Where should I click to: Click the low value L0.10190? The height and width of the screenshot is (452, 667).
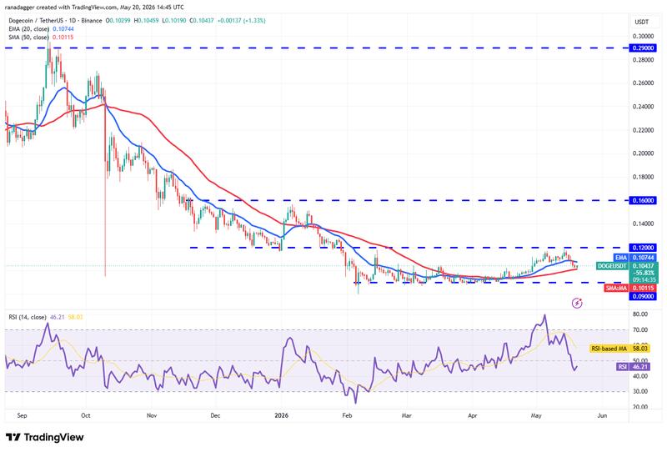[174, 20]
